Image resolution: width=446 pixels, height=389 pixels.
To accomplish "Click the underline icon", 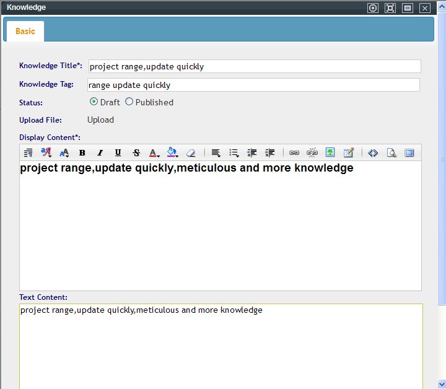I will point(118,153).
